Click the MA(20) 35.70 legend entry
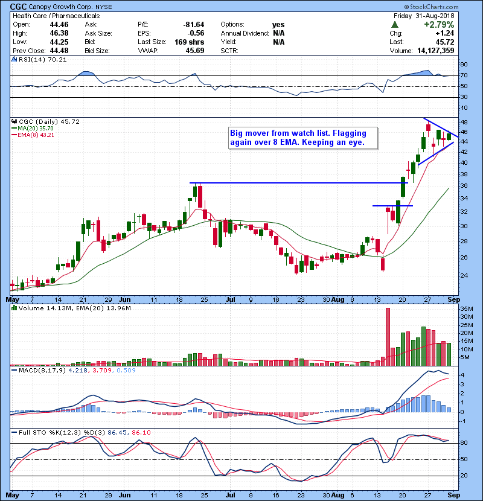Screen dimensions: 483x501 pyautogui.click(x=36, y=129)
